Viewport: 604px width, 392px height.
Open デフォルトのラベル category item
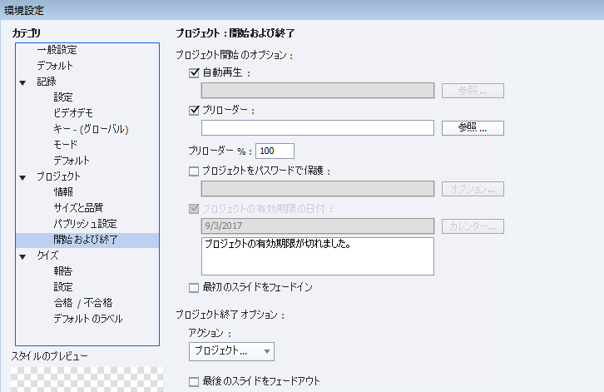[87, 318]
